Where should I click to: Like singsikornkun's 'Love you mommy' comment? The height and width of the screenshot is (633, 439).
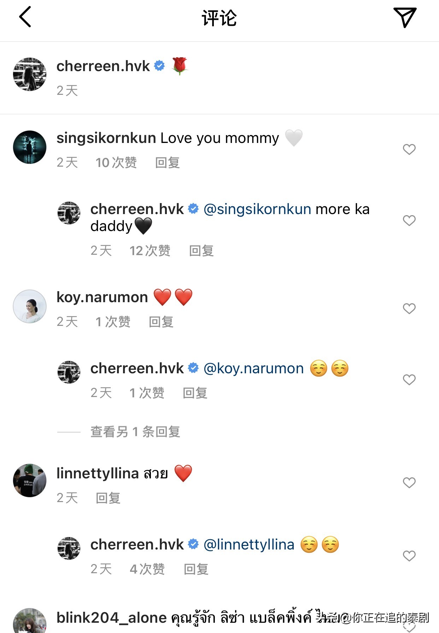(409, 149)
